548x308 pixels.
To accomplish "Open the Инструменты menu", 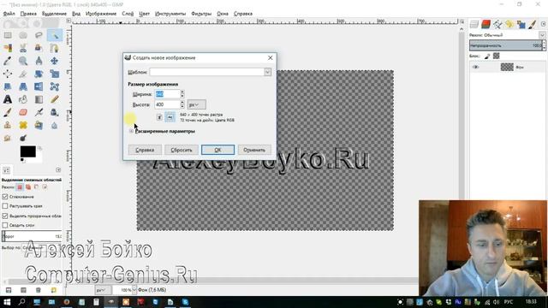I will tap(170, 14).
